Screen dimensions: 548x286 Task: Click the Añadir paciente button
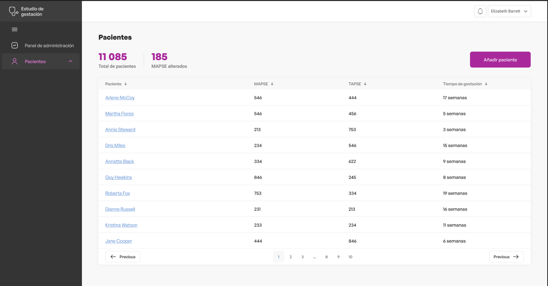500,60
